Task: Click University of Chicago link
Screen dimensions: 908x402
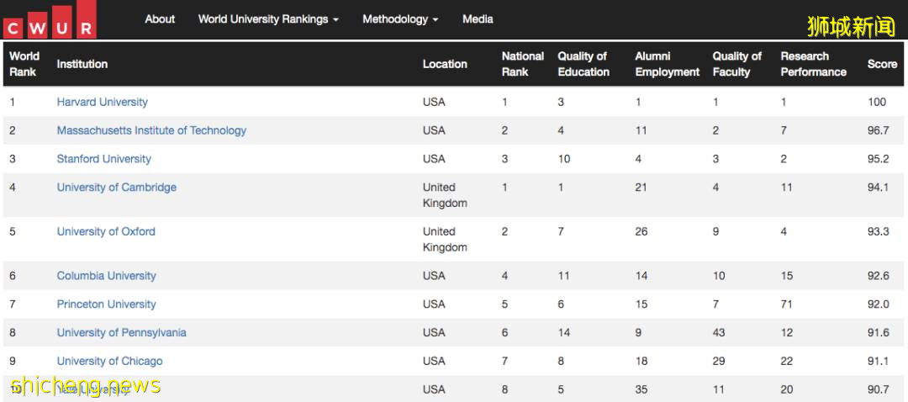Action: 109,362
